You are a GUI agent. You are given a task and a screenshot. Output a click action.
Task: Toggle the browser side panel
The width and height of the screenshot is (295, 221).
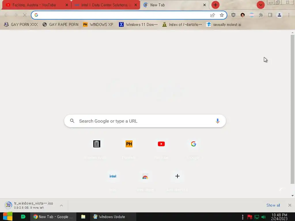[270, 15]
